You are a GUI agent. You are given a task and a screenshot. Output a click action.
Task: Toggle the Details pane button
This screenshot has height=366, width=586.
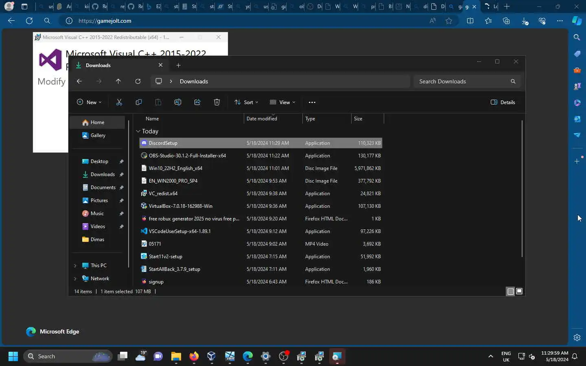click(503, 102)
